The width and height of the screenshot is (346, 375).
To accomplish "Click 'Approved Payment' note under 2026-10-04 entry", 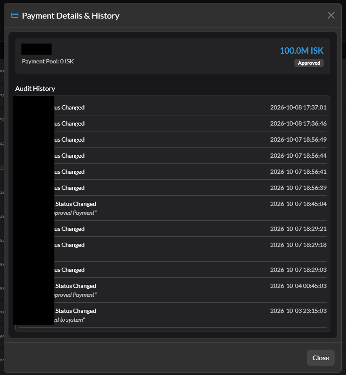I will (76, 295).
